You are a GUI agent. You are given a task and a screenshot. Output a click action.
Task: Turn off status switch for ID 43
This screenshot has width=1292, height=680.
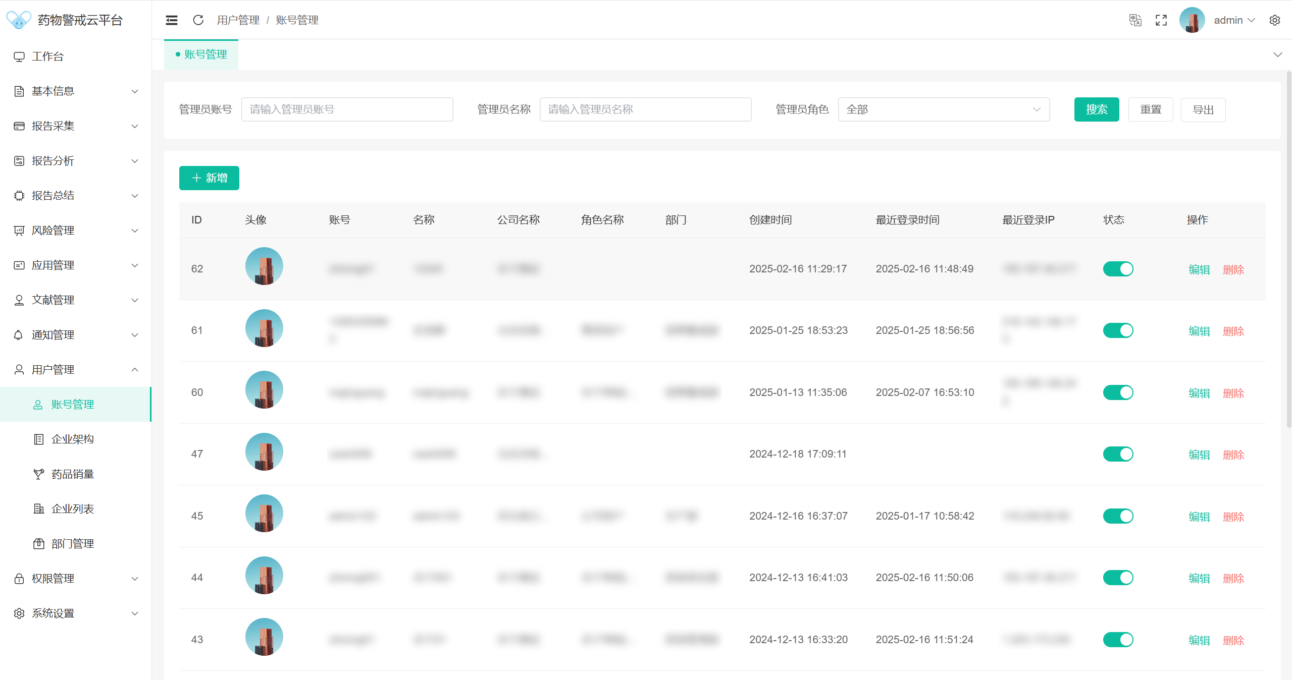(x=1118, y=640)
